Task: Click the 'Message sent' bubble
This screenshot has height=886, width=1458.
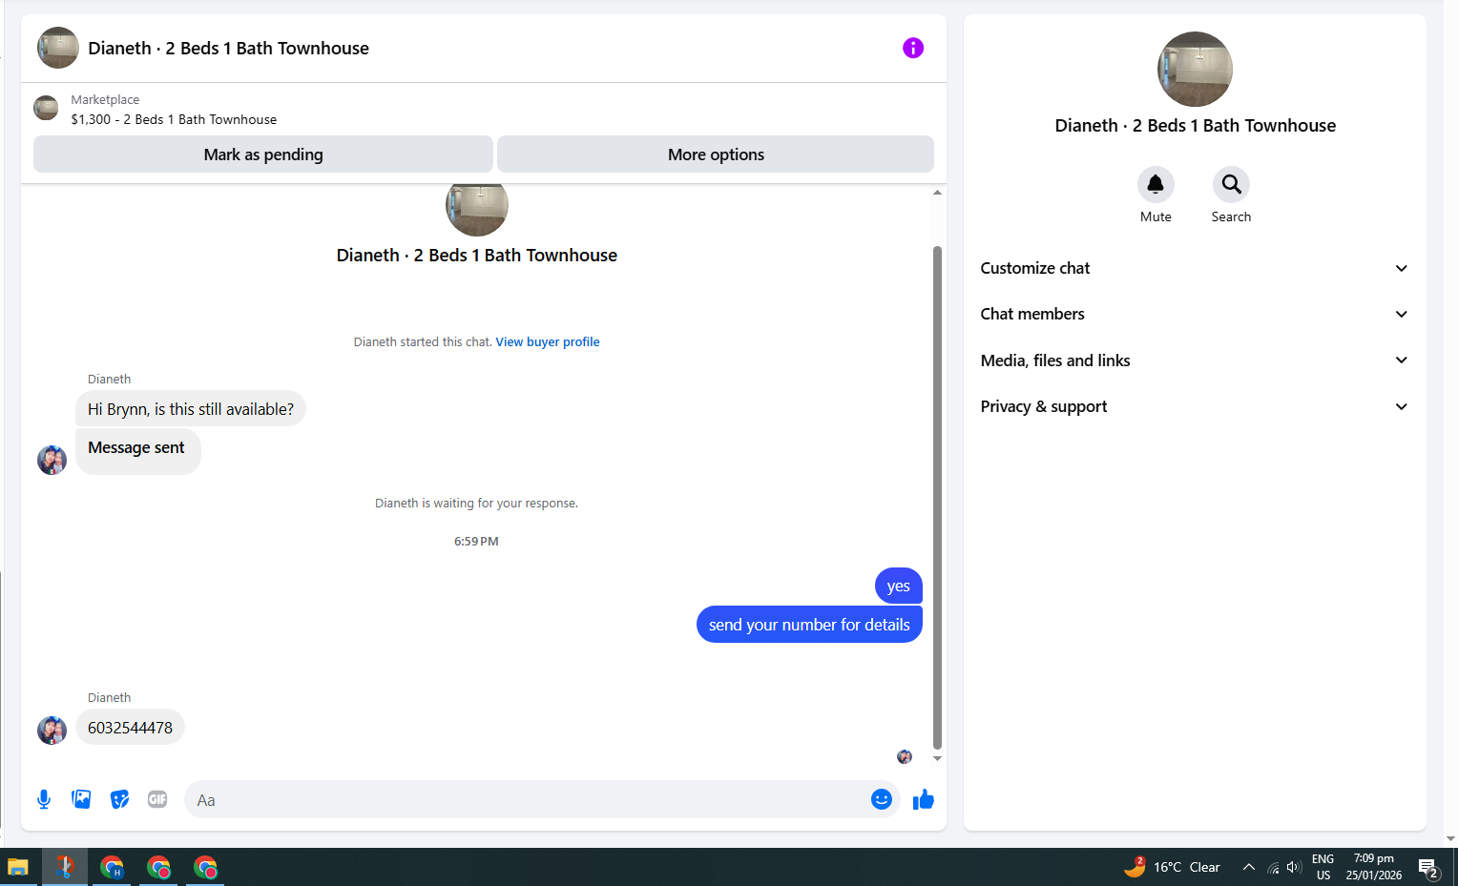Action: (x=138, y=451)
